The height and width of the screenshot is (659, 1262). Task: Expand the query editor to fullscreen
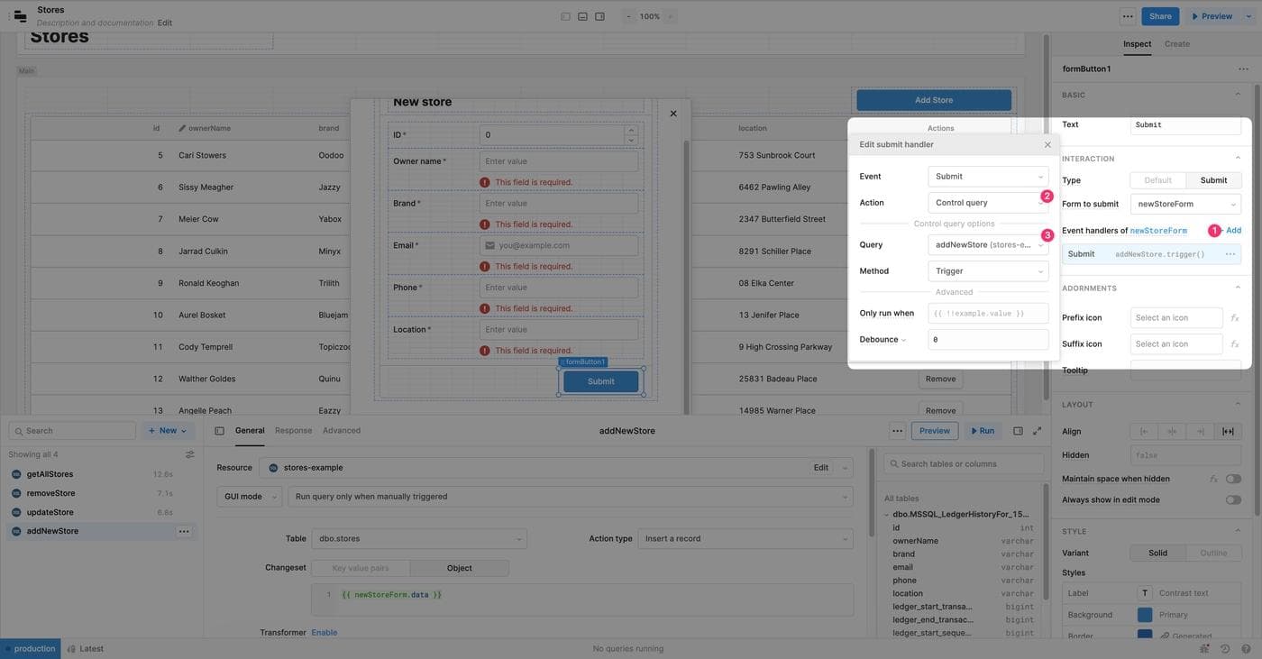(x=1037, y=431)
